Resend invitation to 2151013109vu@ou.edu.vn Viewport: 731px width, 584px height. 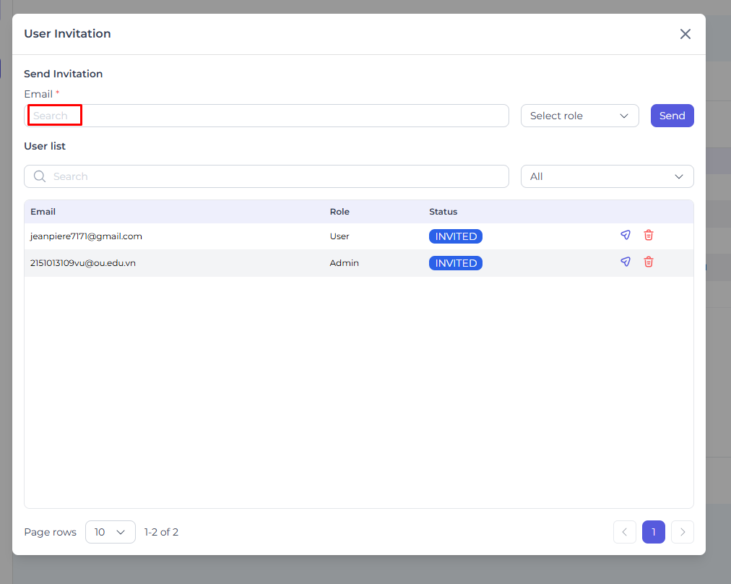pyautogui.click(x=625, y=262)
